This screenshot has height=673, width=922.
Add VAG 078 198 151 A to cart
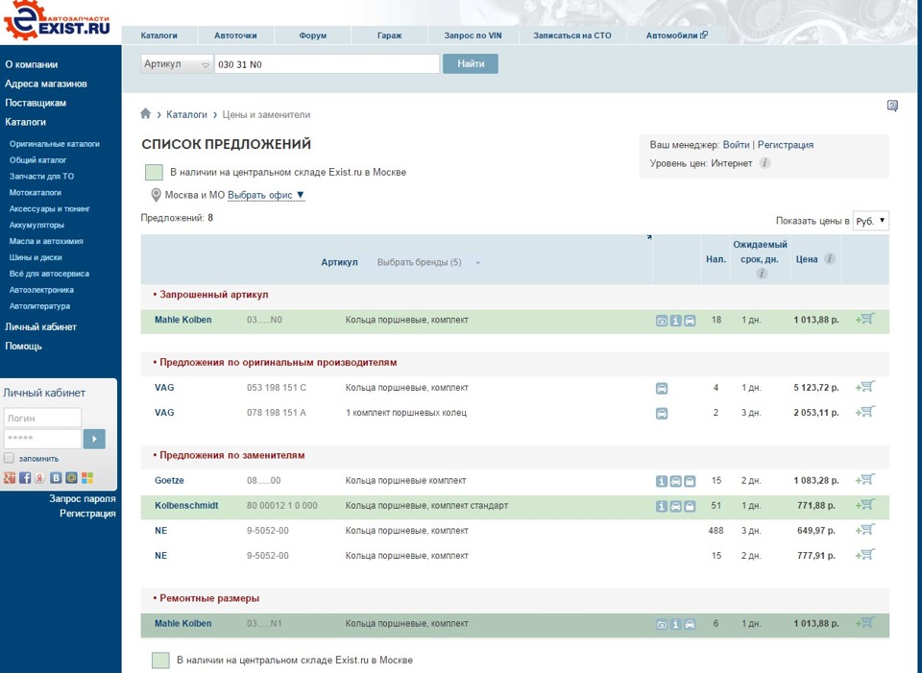tap(865, 412)
